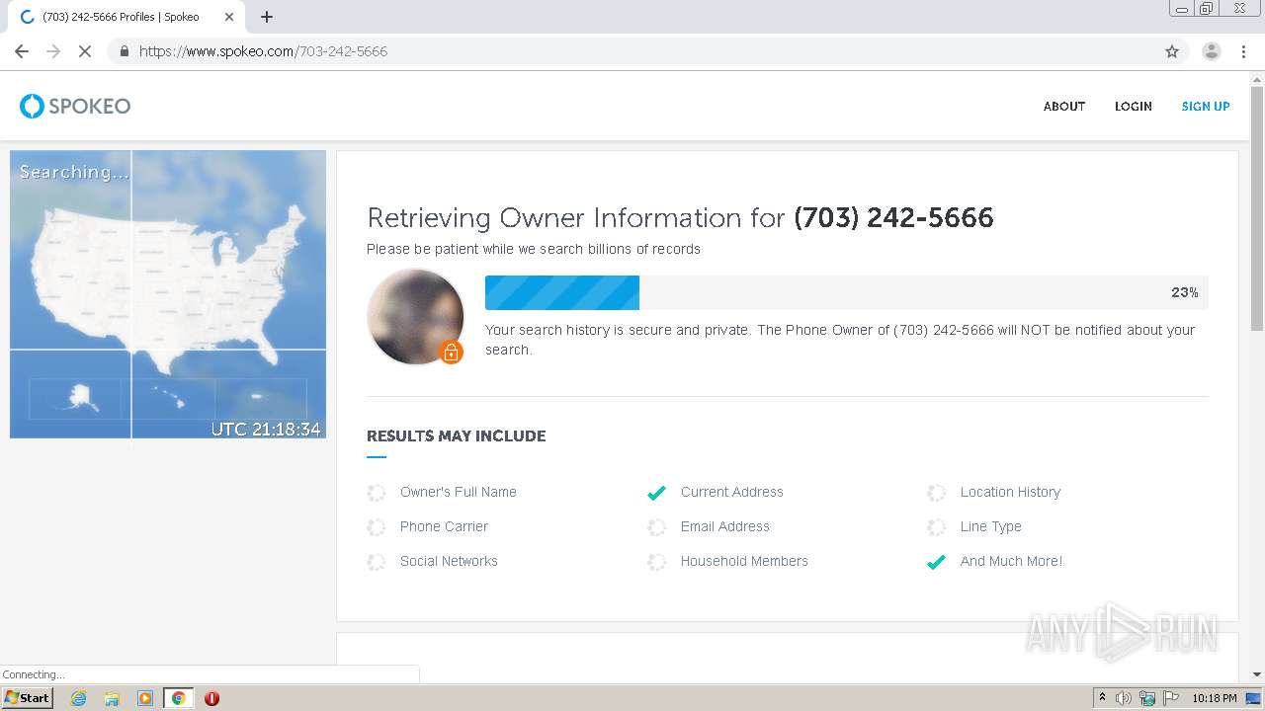The image size is (1265, 711).
Task: Click the Location History loading spinner
Action: 937,493
